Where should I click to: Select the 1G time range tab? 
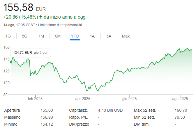pos(8,36)
